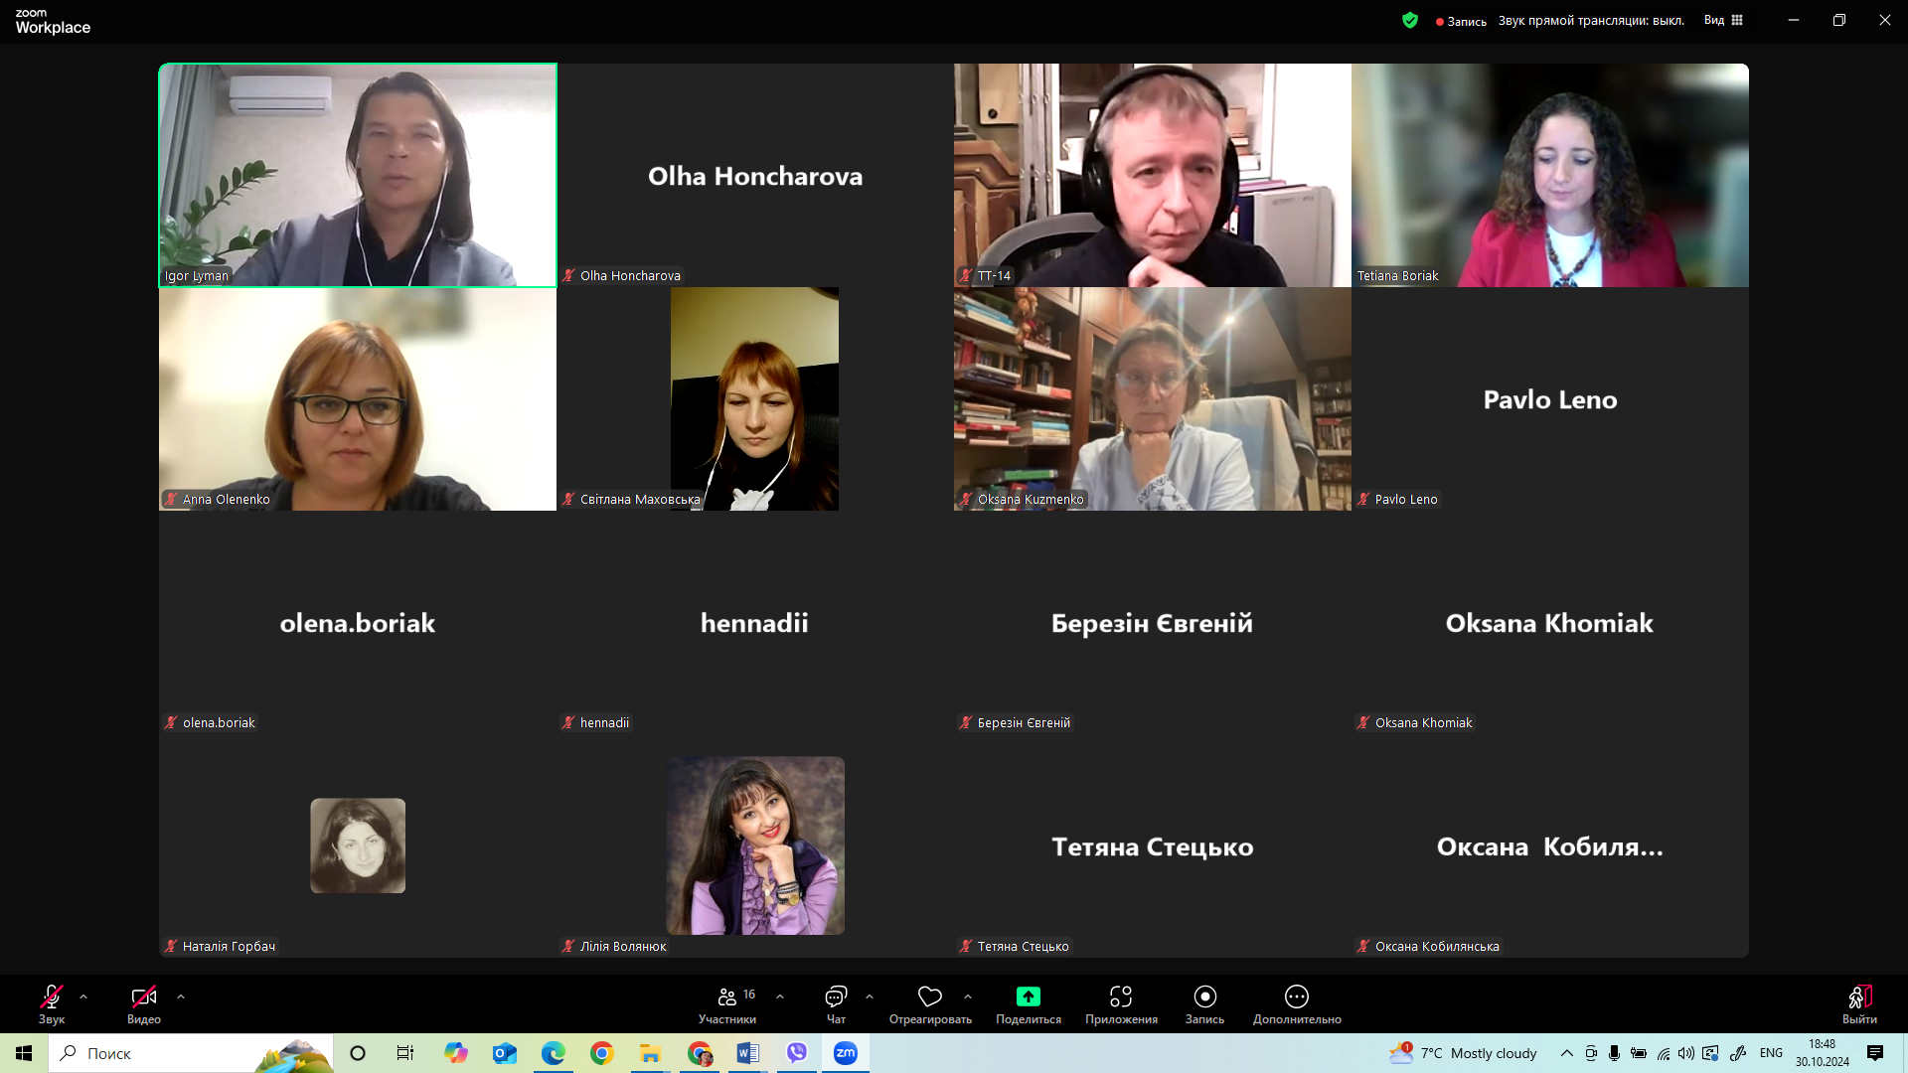Click the red Запись recording indicator
Viewport: 1908px width, 1073px height.
click(1461, 21)
